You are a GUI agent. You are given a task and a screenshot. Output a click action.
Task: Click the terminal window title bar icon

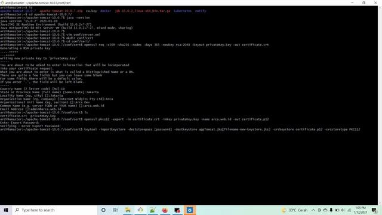point(2,2)
